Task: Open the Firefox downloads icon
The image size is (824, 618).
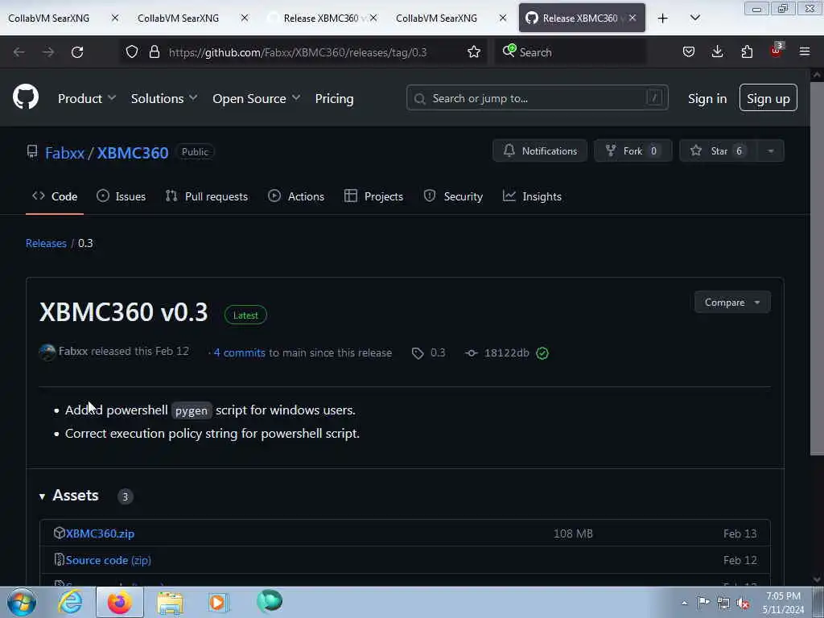Action: click(x=717, y=52)
